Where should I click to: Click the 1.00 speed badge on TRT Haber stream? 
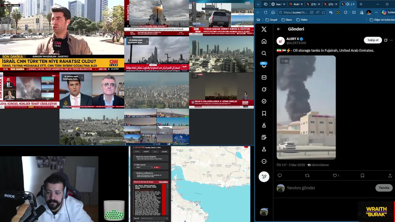[x=195, y=76]
